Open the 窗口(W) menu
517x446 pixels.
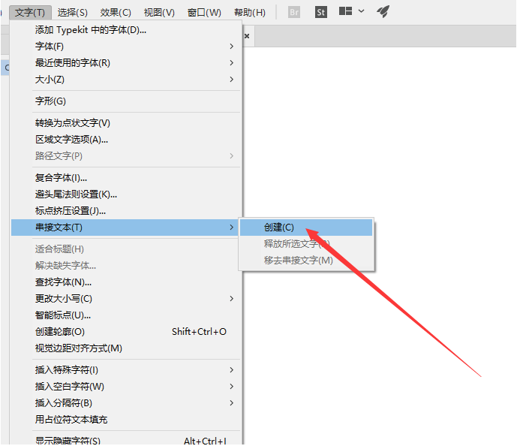pos(204,13)
